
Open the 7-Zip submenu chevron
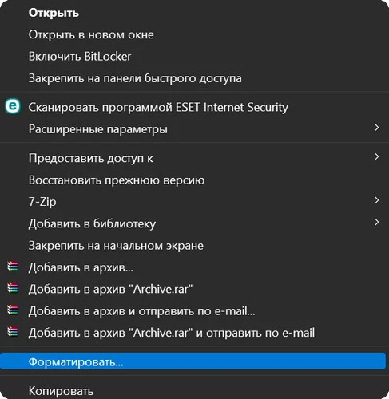point(376,200)
